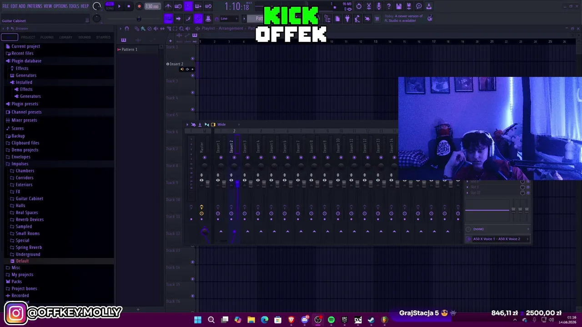Click the export download icon
Viewport: 582px width, 327px height.
429,6
